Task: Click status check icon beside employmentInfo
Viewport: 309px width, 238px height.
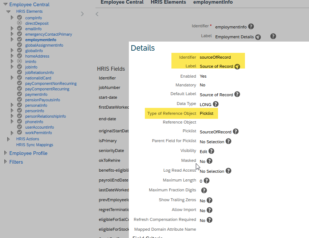Action: point(19,39)
